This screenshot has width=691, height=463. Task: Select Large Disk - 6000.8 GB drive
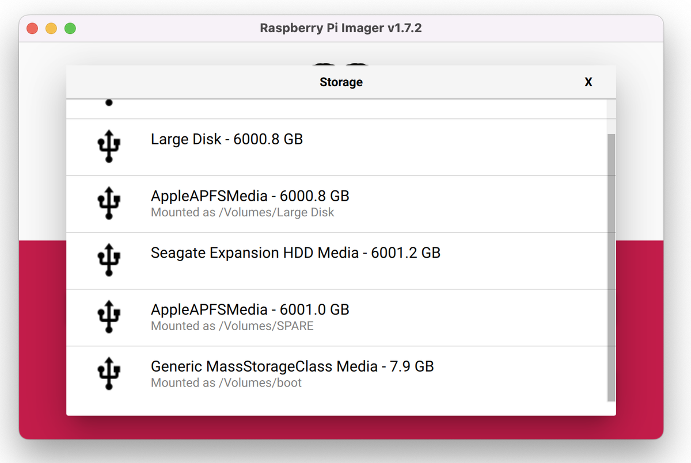[x=226, y=139]
